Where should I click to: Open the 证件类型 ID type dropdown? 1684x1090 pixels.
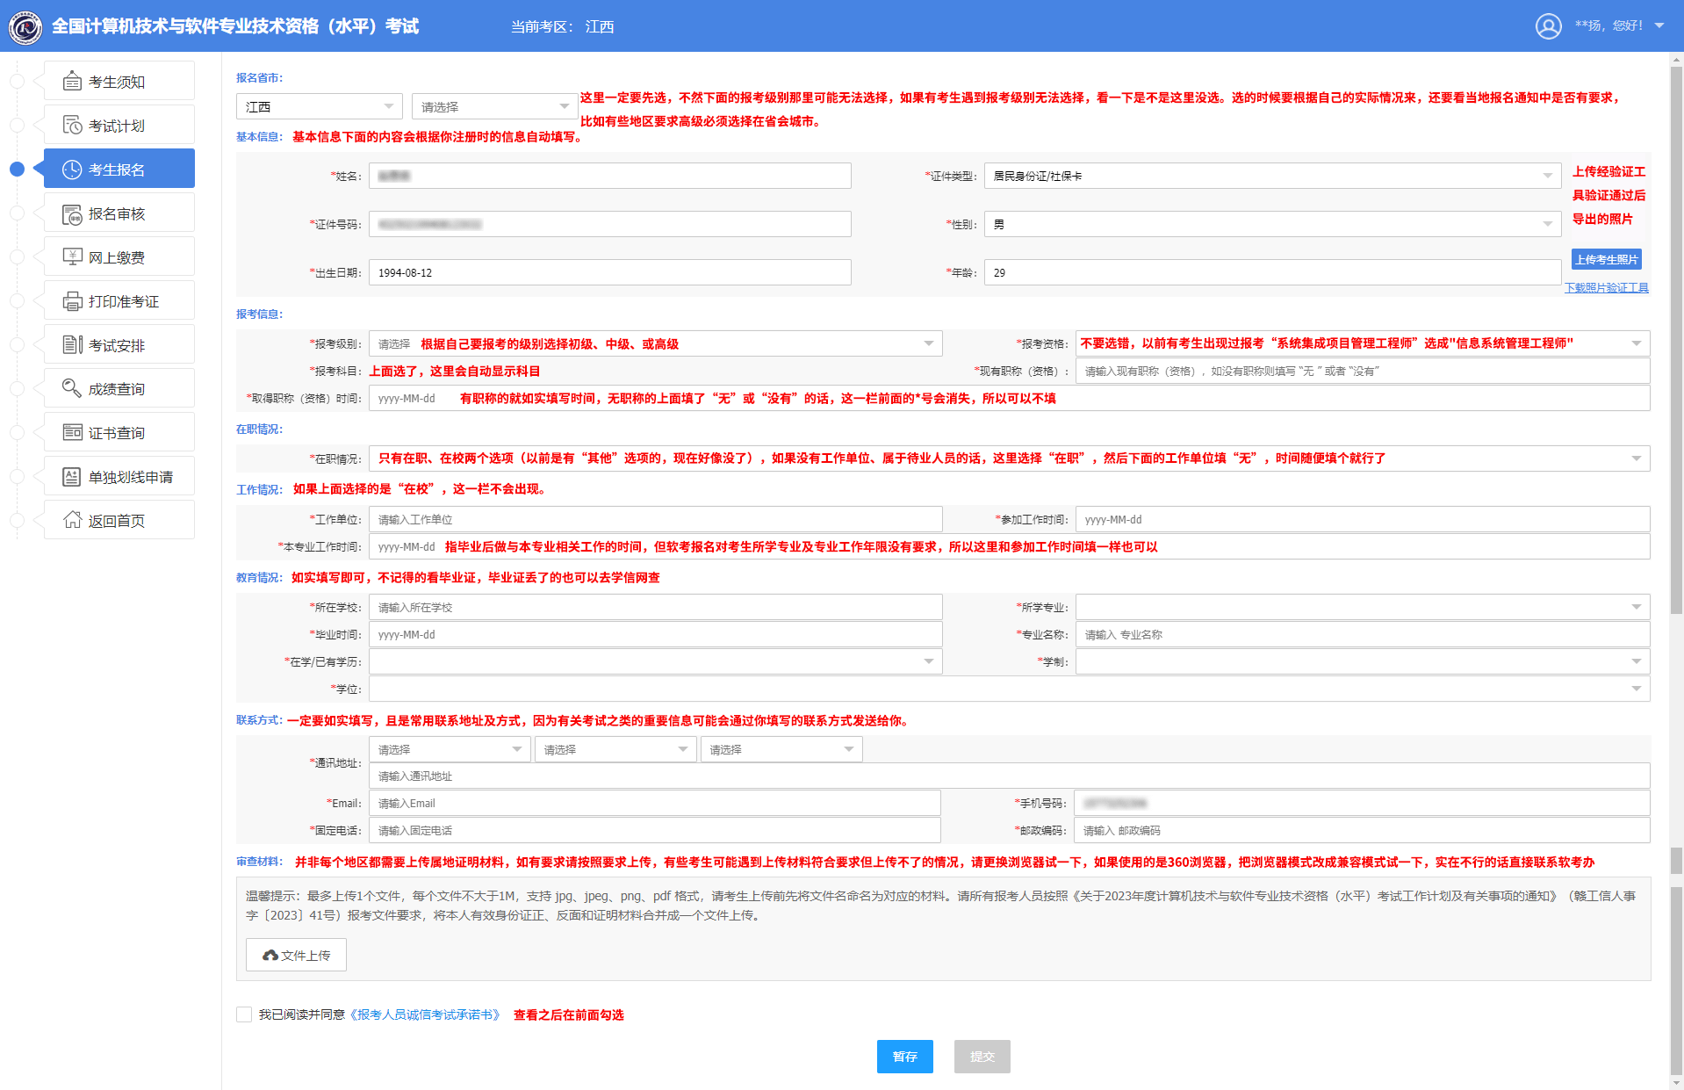pos(1271,177)
